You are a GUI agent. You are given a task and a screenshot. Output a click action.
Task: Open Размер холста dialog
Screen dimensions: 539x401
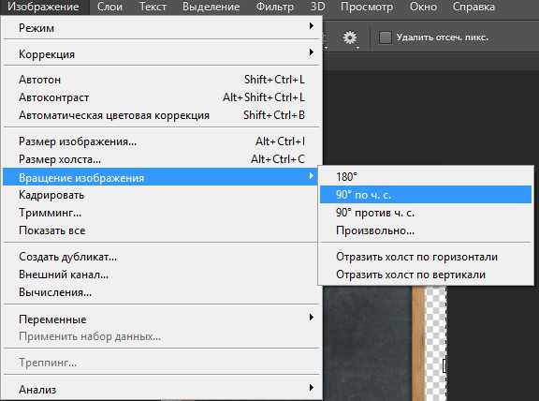click(x=163, y=159)
